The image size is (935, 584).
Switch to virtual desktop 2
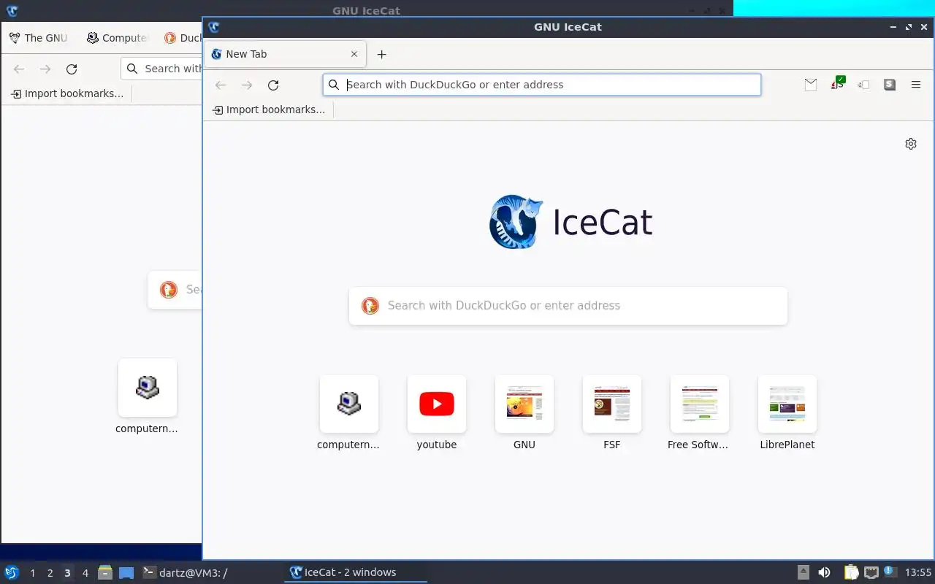click(x=50, y=573)
